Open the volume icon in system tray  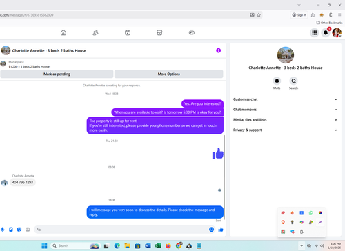tap(322, 245)
